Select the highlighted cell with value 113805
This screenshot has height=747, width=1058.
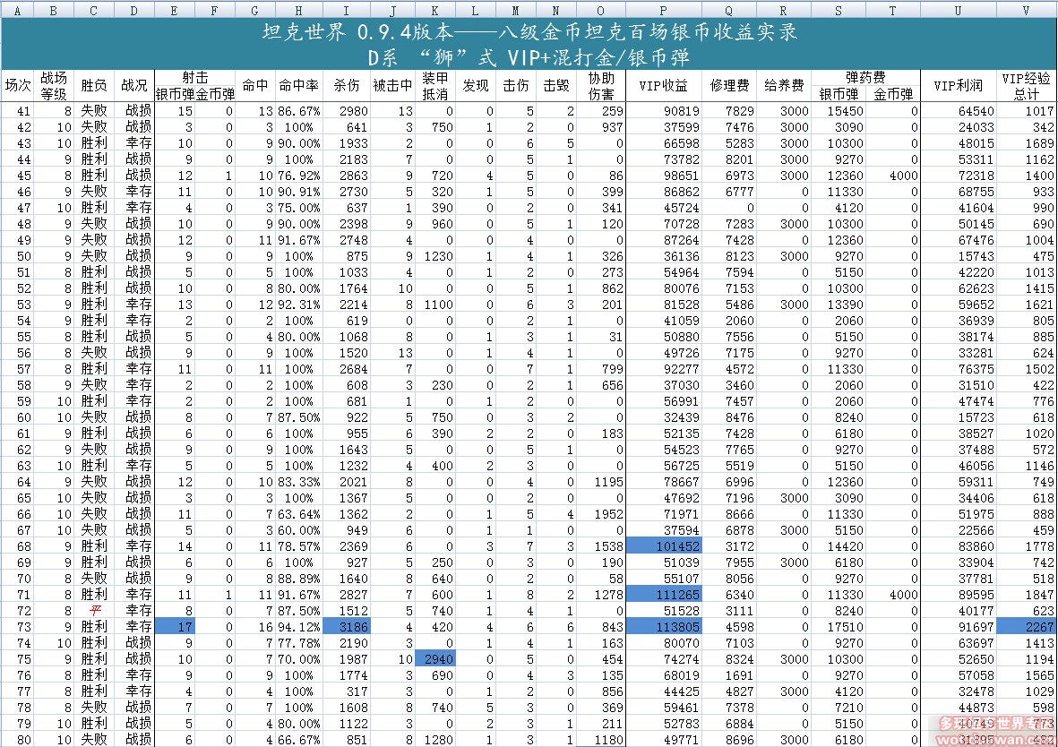pyautogui.click(x=663, y=627)
